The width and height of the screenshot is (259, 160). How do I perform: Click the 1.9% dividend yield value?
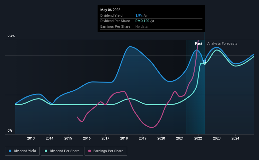(x=139, y=15)
